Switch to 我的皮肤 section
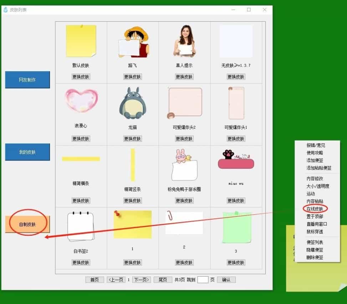Viewport: 347px width, 304px height. (27, 152)
